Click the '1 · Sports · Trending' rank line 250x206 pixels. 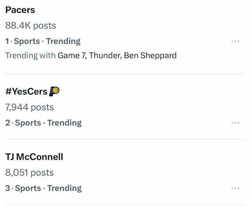tap(43, 41)
